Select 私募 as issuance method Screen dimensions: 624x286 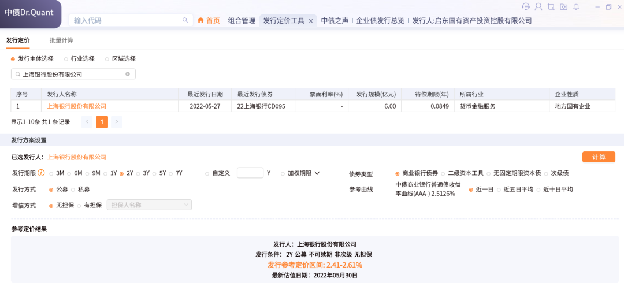click(73, 189)
